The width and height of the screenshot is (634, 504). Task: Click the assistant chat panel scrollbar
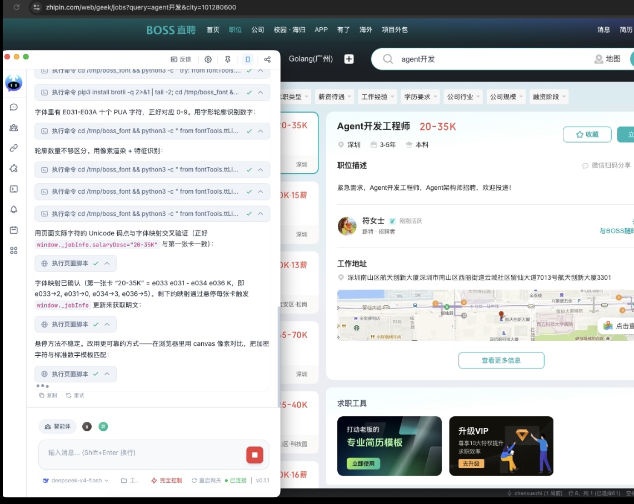(278, 355)
